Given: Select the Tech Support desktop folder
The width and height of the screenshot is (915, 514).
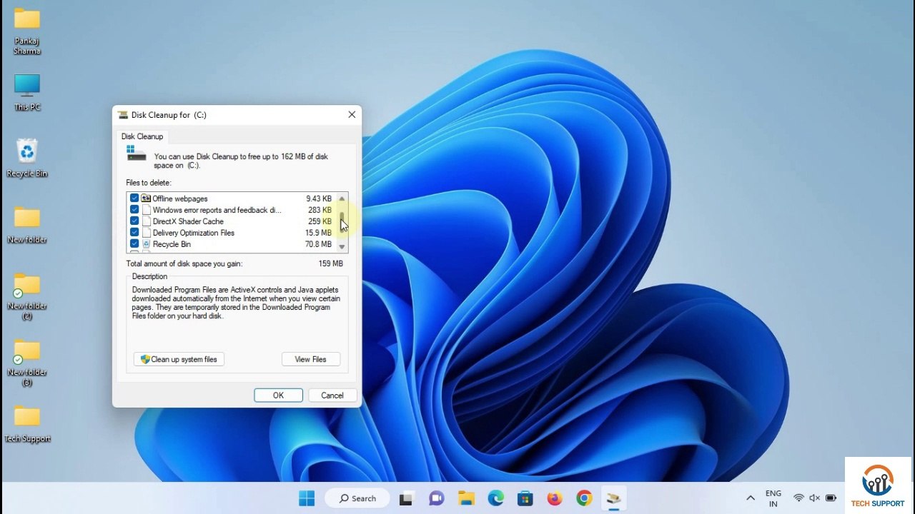Looking at the screenshot, I should [27, 424].
